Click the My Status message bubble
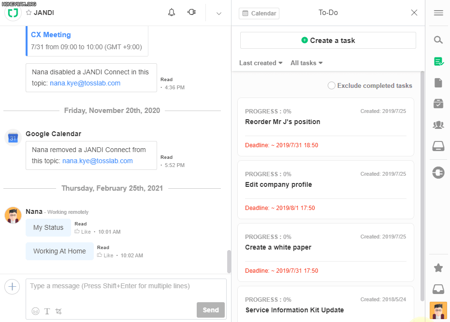450x322 pixels. [48, 228]
